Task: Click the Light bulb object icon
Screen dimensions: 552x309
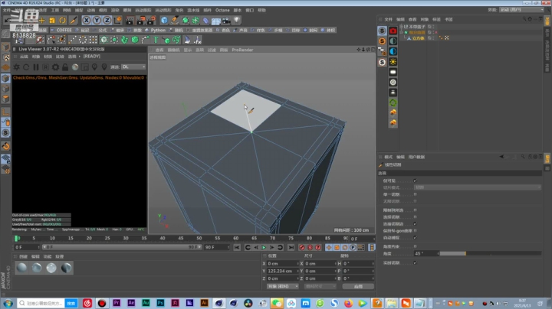Action: 237,21
